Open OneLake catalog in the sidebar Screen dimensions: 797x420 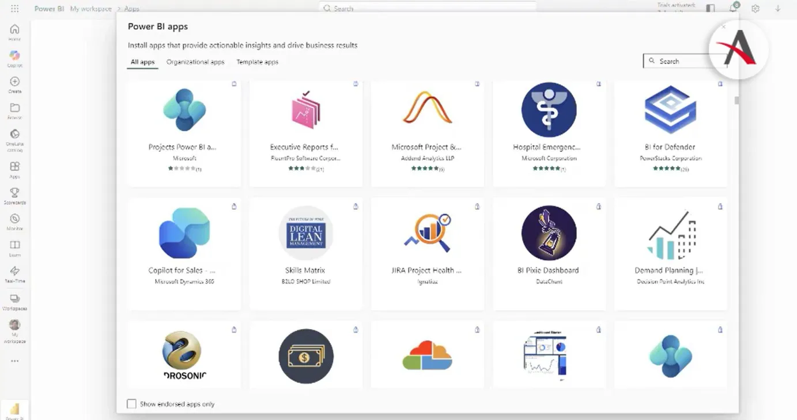coord(14,138)
